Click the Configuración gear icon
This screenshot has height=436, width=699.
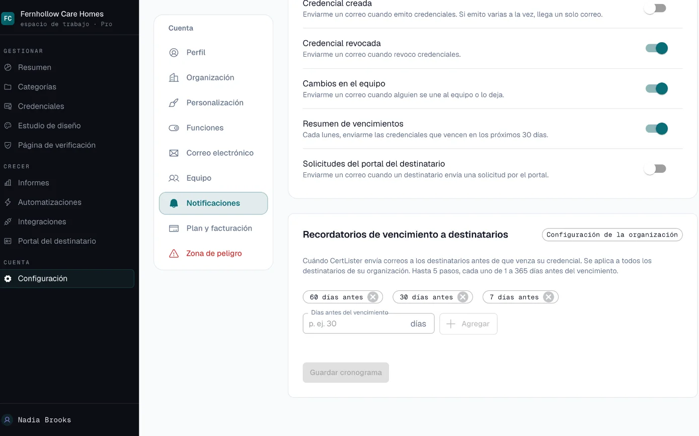coord(8,279)
